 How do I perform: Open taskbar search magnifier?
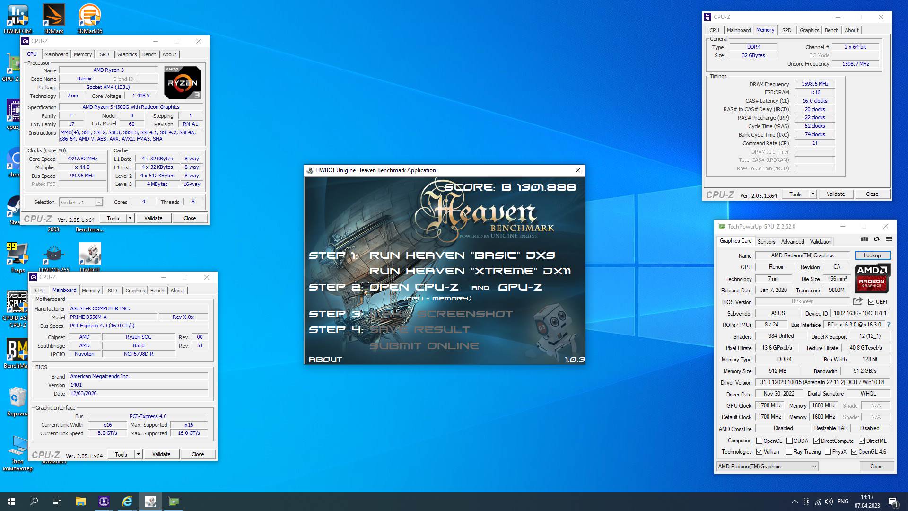34,502
